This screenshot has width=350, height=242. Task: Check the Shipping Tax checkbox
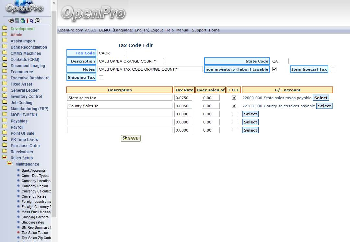(101, 77)
